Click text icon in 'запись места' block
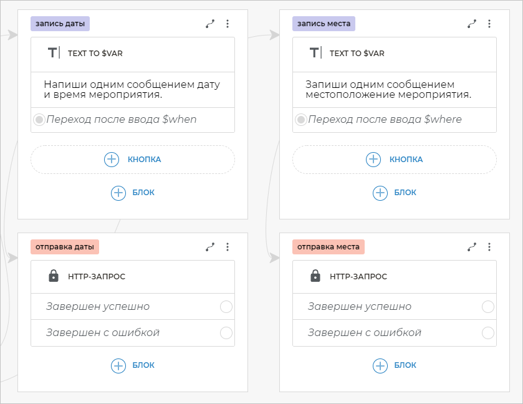This screenshot has width=523, height=404. coord(315,53)
